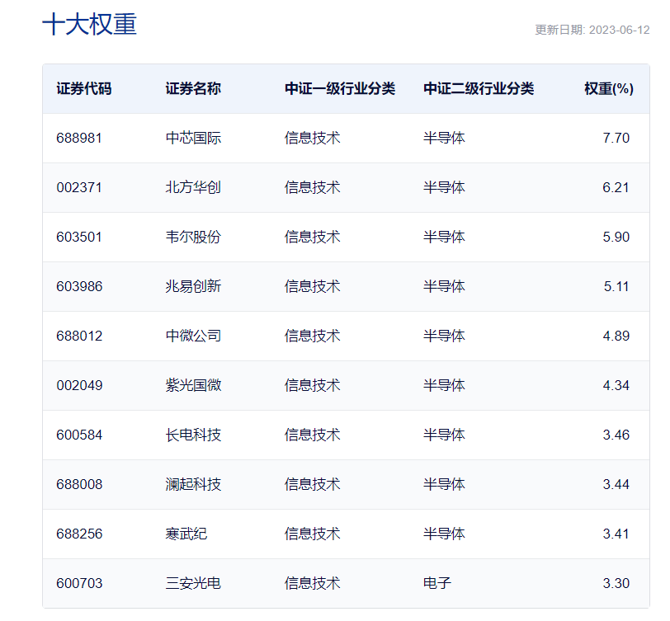Open the 兆易创新 security name

(x=193, y=286)
